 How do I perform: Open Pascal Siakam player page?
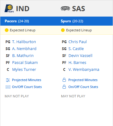(25, 62)
